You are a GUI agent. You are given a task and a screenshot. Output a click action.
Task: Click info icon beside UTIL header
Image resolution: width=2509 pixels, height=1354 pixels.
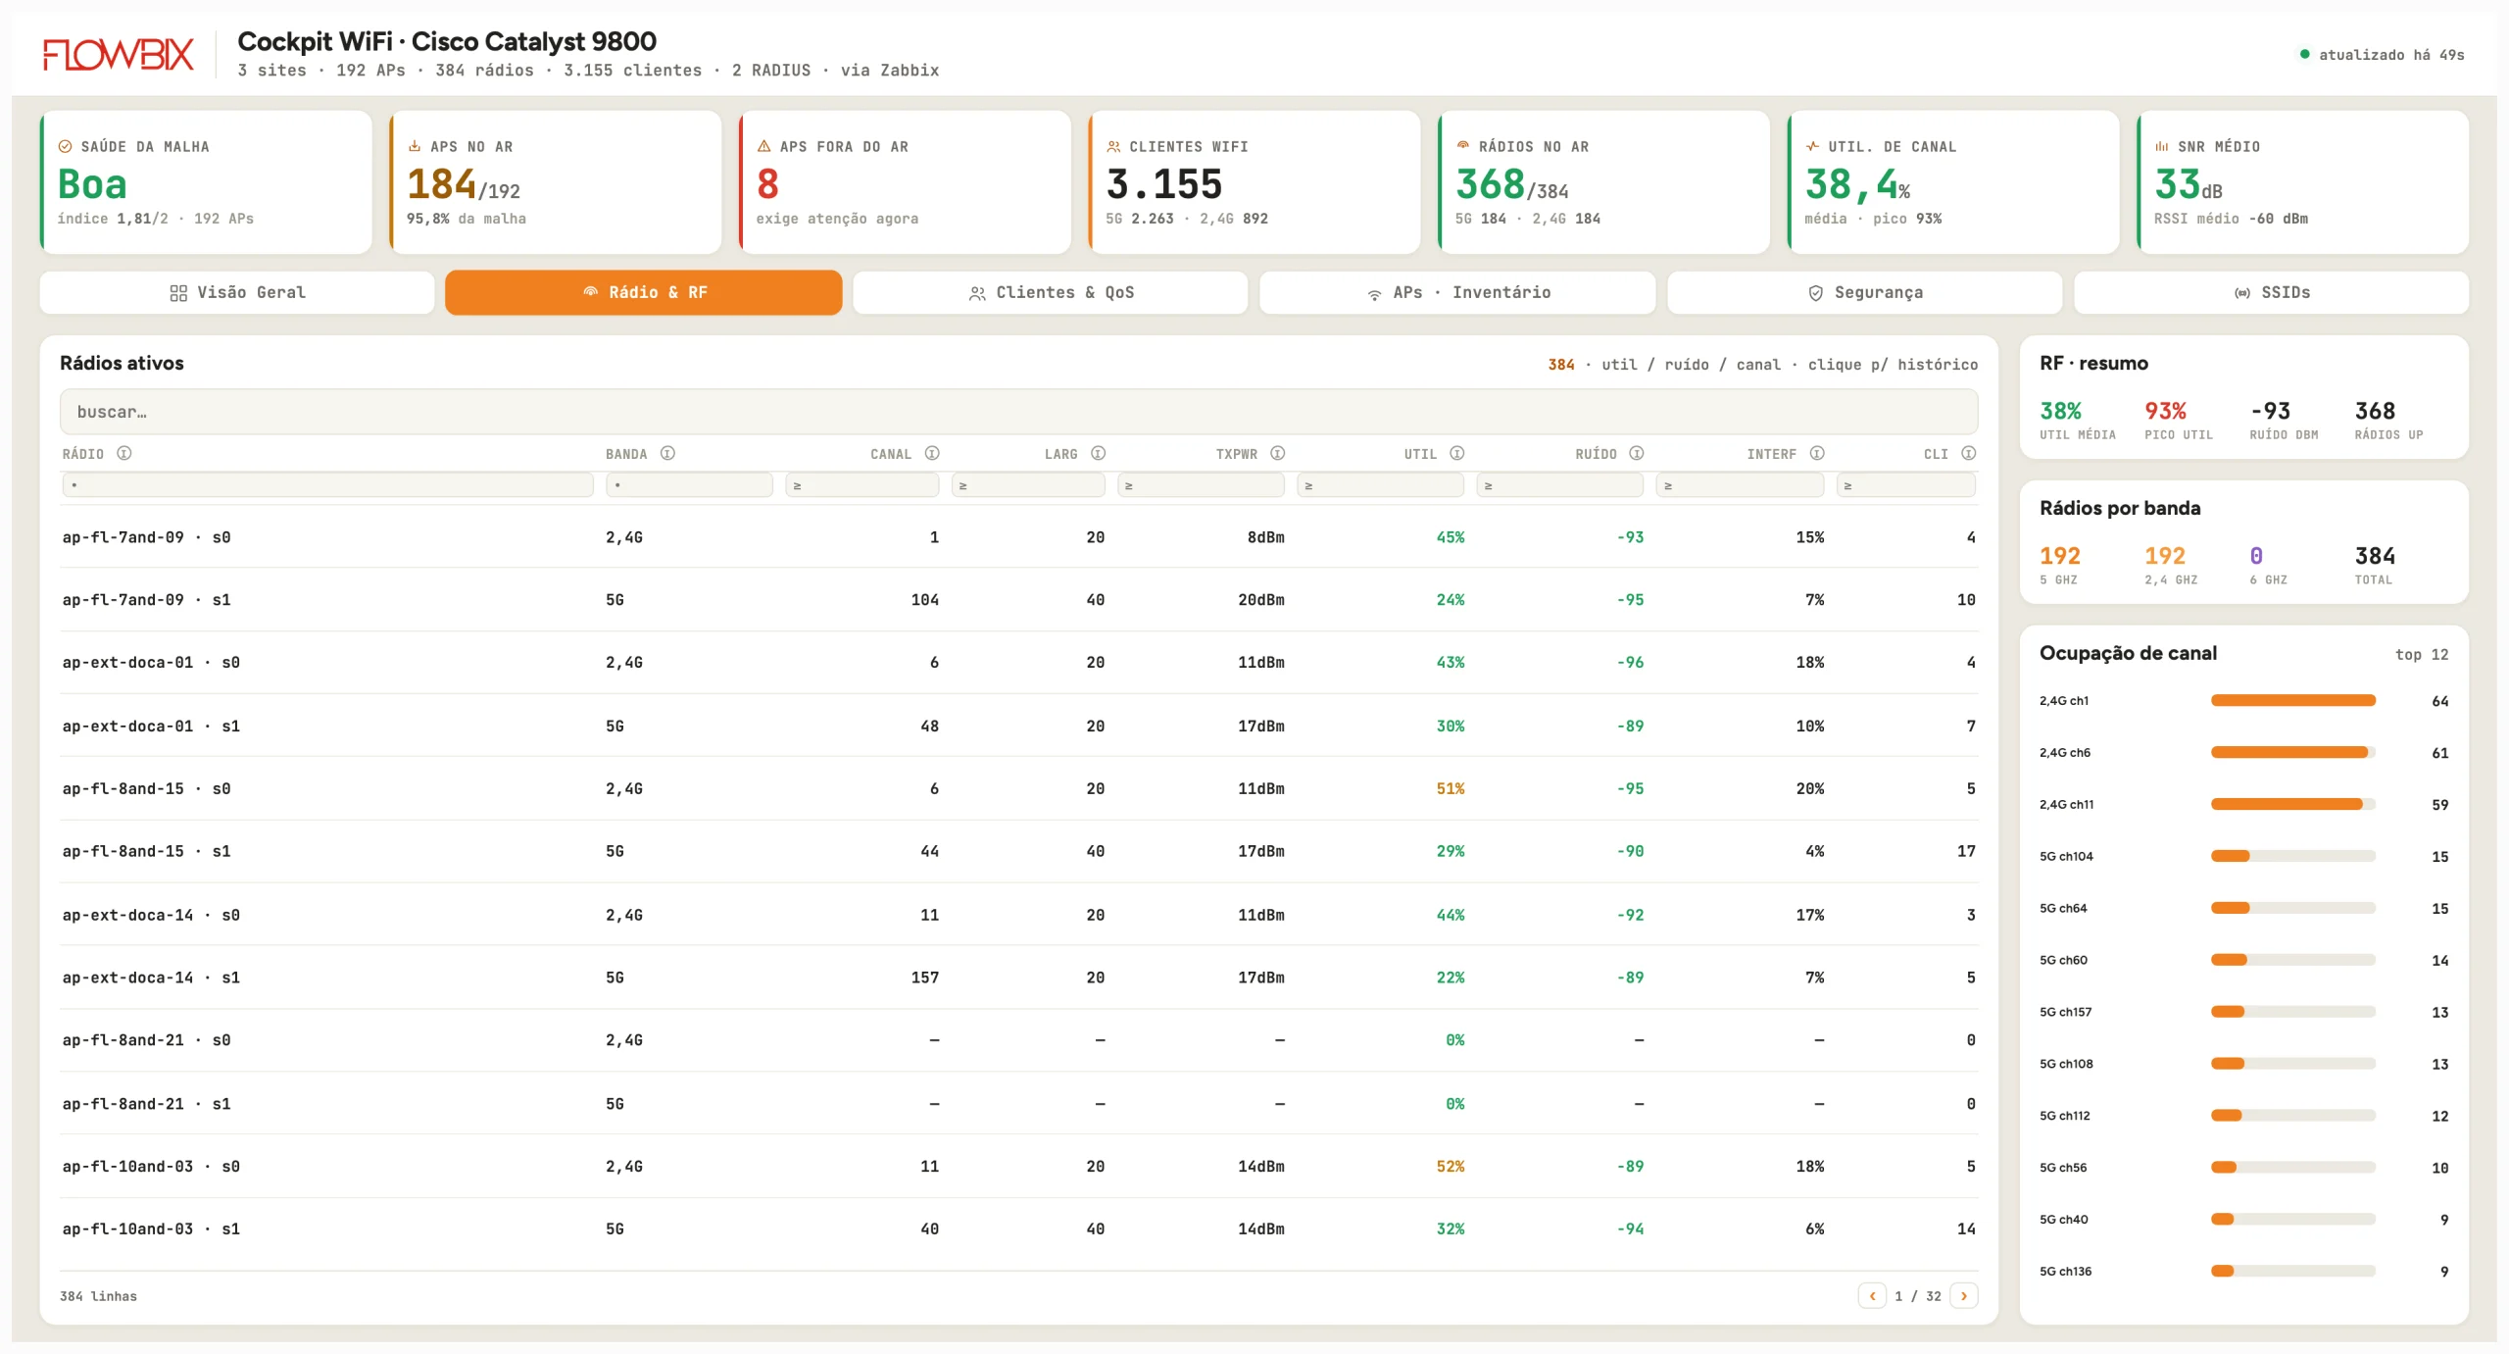point(1456,453)
